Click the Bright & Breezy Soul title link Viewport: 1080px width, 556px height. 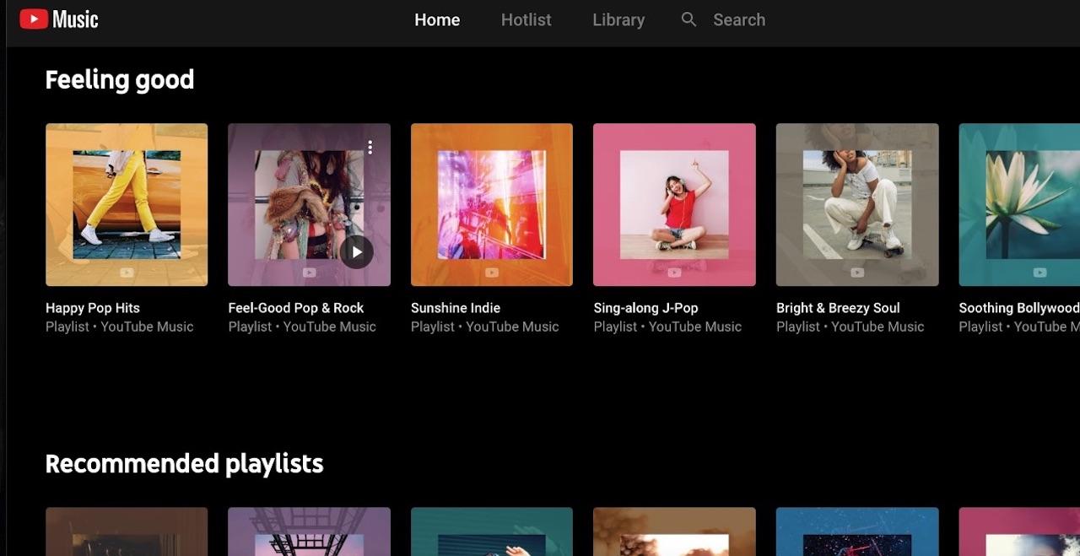838,308
